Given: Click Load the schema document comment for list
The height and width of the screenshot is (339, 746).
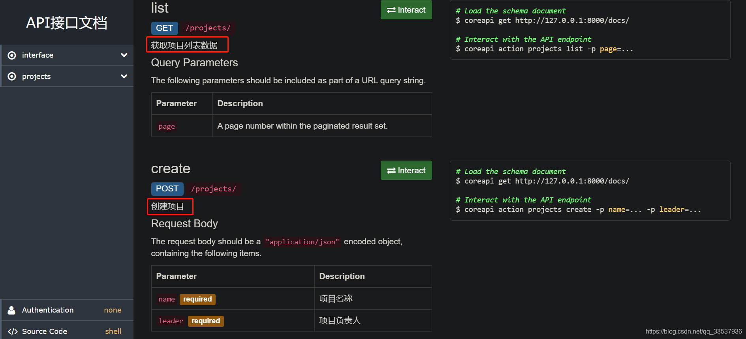Looking at the screenshot, I should click(x=511, y=11).
